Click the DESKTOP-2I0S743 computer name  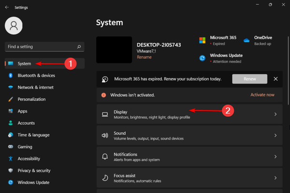pyautogui.click(x=159, y=45)
